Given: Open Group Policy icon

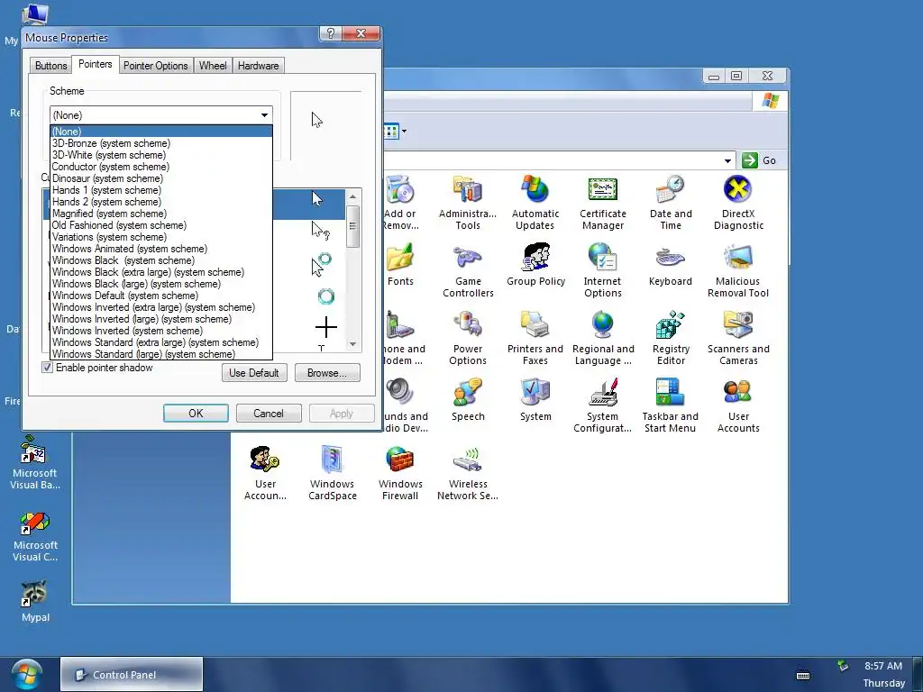Looking at the screenshot, I should point(535,264).
